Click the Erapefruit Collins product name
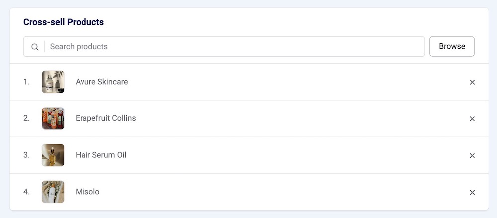The width and height of the screenshot is (497, 218). (x=105, y=118)
